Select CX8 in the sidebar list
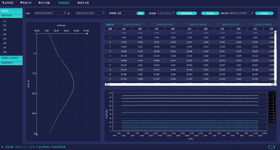Viewport: 280px width, 150px height. [5, 52]
